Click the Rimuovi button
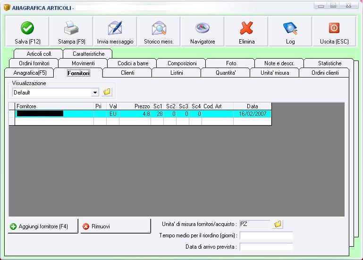This screenshot has height=260, width=363. pos(116,226)
